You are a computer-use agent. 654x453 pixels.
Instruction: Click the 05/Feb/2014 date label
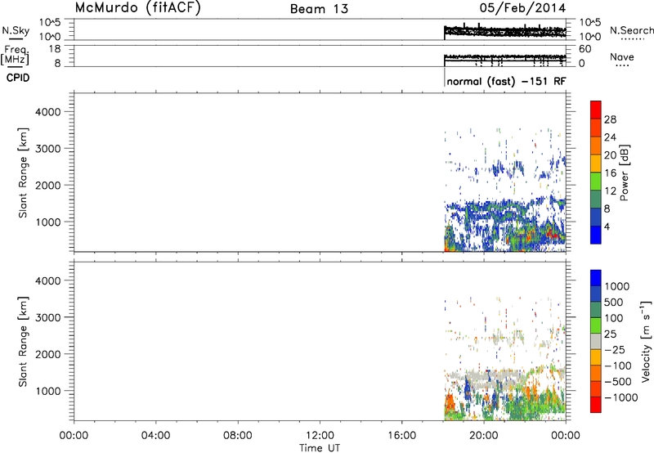(522, 8)
